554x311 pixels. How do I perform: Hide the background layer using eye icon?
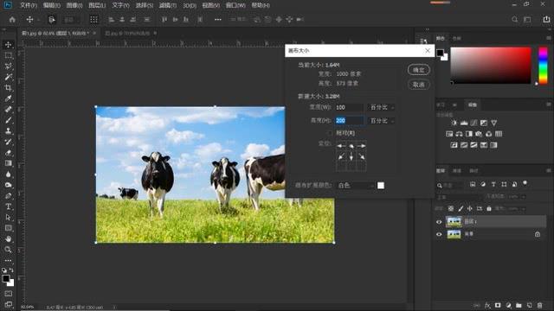pyautogui.click(x=439, y=234)
